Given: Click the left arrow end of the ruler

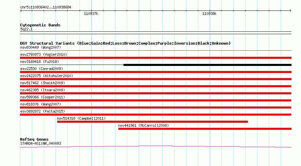Looking at the screenshot, I should click(x=21, y=10).
